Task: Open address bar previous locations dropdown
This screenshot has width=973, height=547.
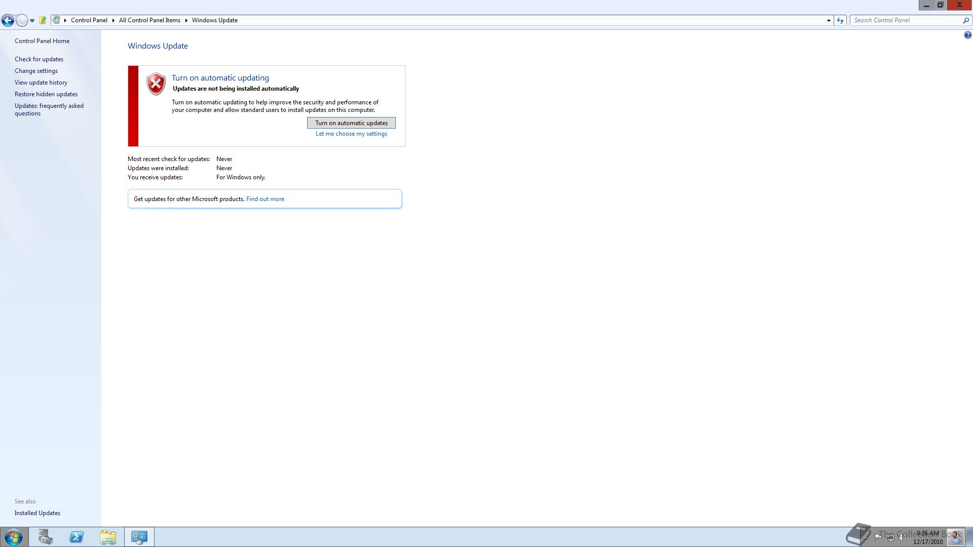Action: 829,21
